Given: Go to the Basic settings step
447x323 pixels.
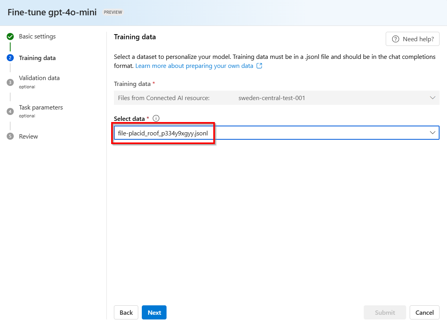Looking at the screenshot, I should 37,36.
